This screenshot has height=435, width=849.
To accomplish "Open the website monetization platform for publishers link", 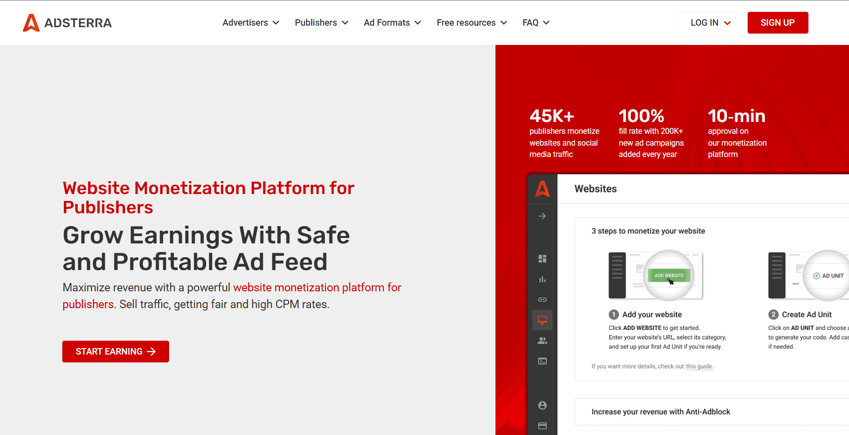I will [x=232, y=296].
